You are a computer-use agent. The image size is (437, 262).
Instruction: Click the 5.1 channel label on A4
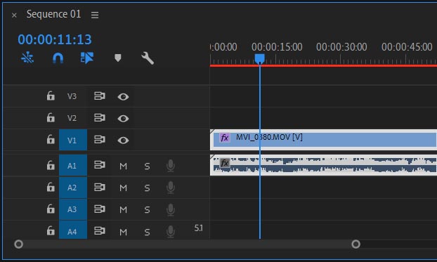[x=198, y=228]
